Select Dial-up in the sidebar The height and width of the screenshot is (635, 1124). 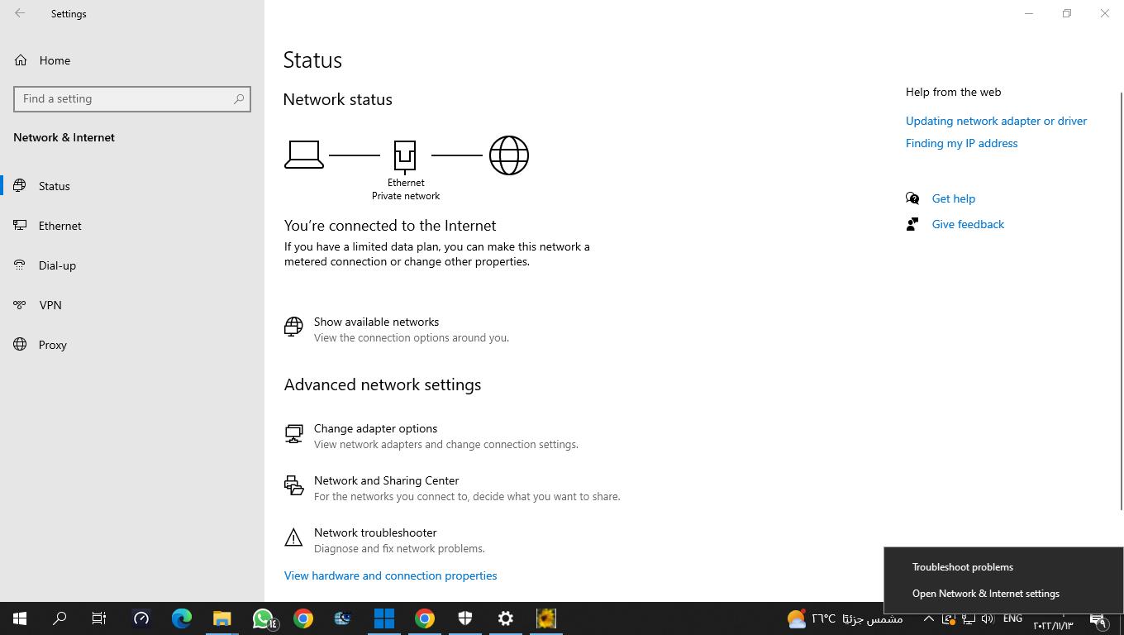[x=57, y=265]
